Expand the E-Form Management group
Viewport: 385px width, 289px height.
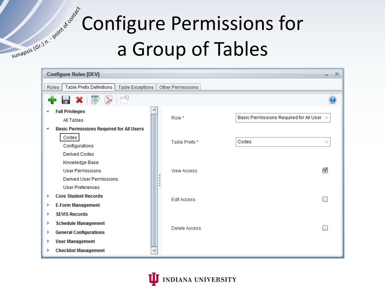click(48, 205)
